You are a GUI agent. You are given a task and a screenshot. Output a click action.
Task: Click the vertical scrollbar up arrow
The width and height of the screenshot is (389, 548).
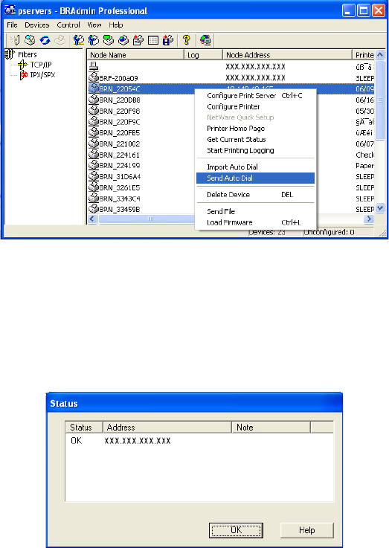[380, 54]
